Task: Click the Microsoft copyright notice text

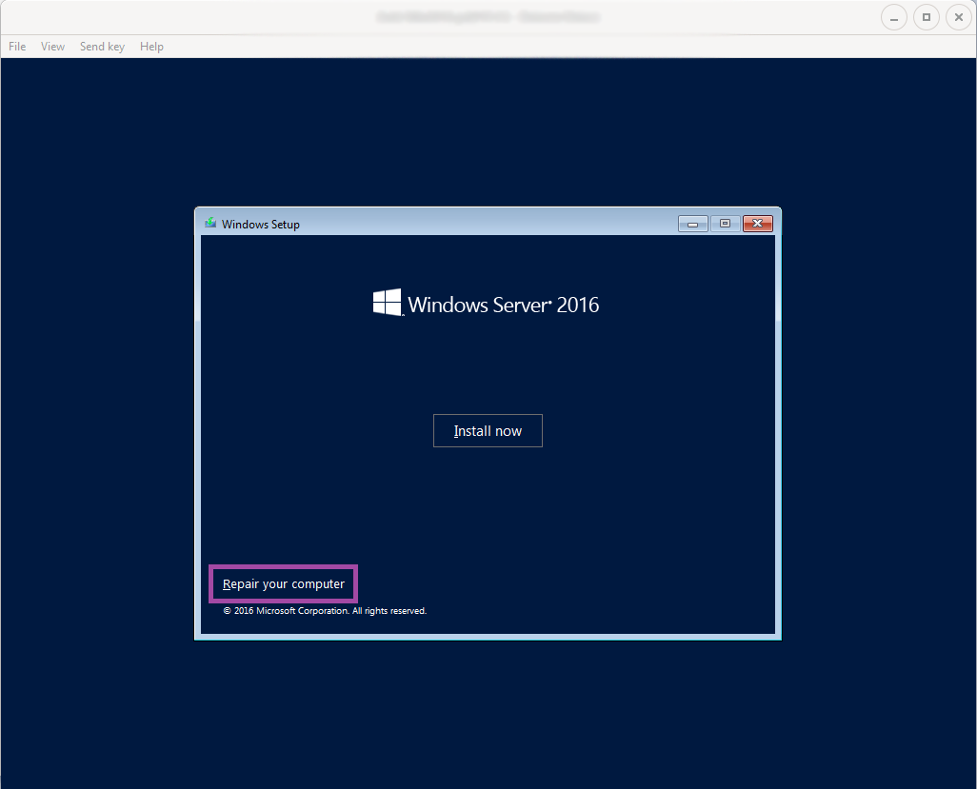Action: [x=325, y=611]
